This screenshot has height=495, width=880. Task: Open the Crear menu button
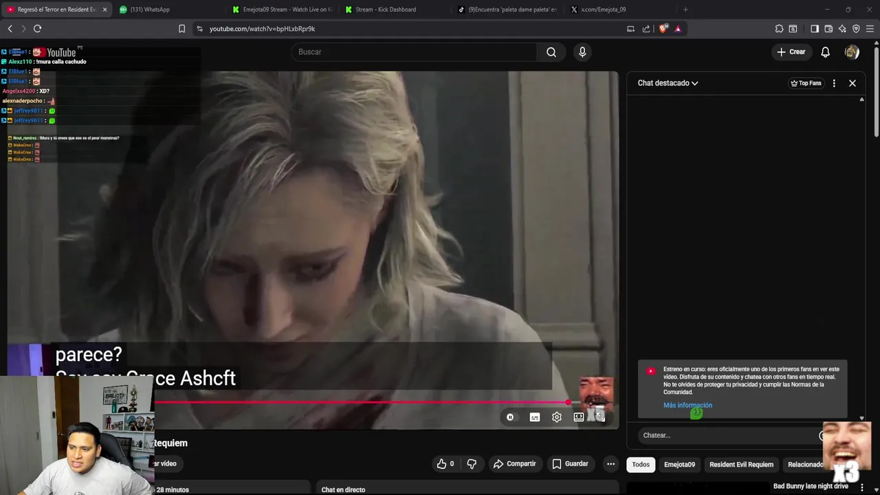click(x=791, y=52)
